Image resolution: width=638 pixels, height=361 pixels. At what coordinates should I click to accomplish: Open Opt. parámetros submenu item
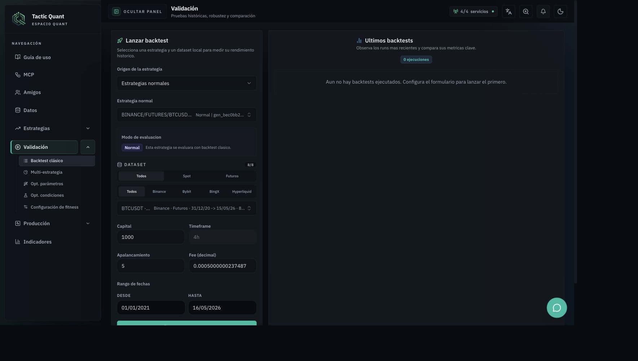57,184
